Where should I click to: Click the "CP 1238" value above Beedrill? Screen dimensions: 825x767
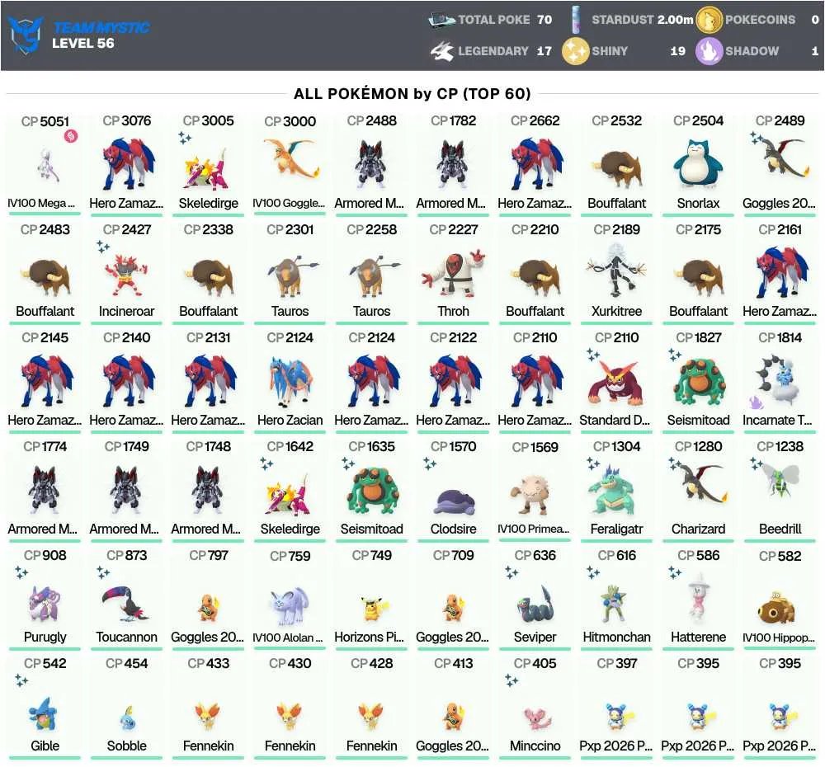point(780,447)
